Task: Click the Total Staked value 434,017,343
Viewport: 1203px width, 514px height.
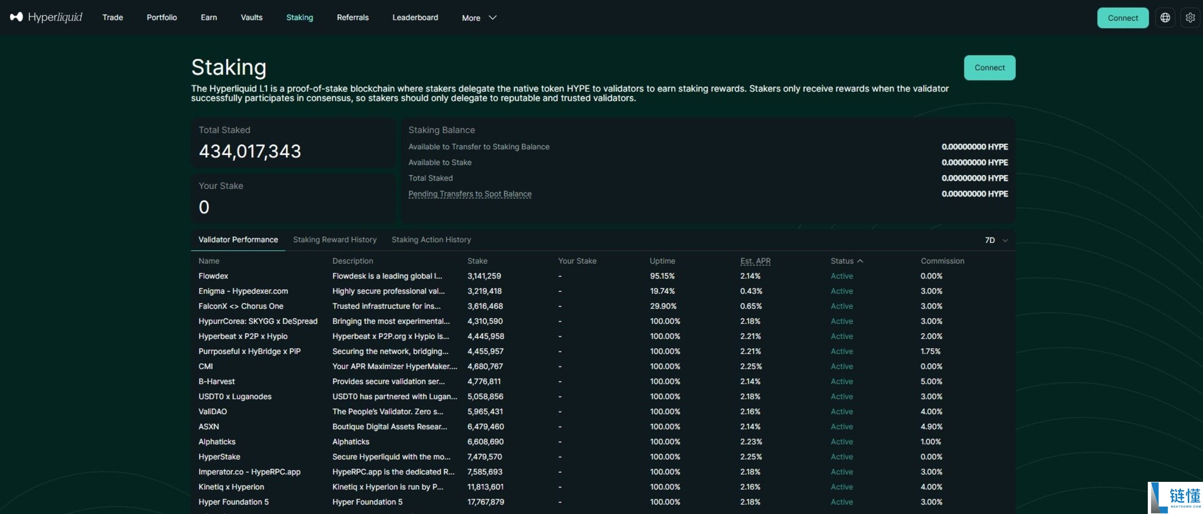Action: [x=250, y=151]
